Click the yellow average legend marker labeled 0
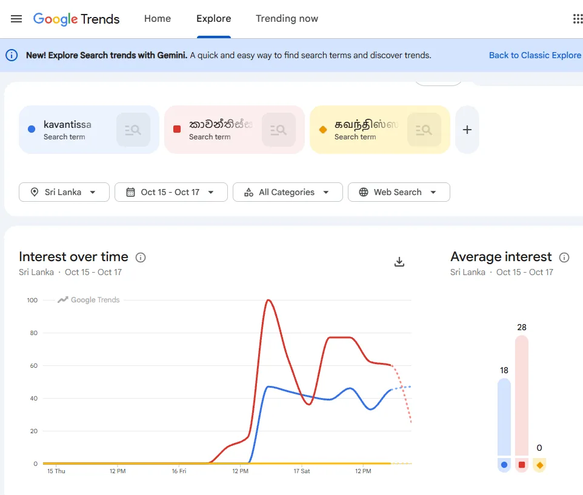The width and height of the screenshot is (583, 495). (539, 465)
